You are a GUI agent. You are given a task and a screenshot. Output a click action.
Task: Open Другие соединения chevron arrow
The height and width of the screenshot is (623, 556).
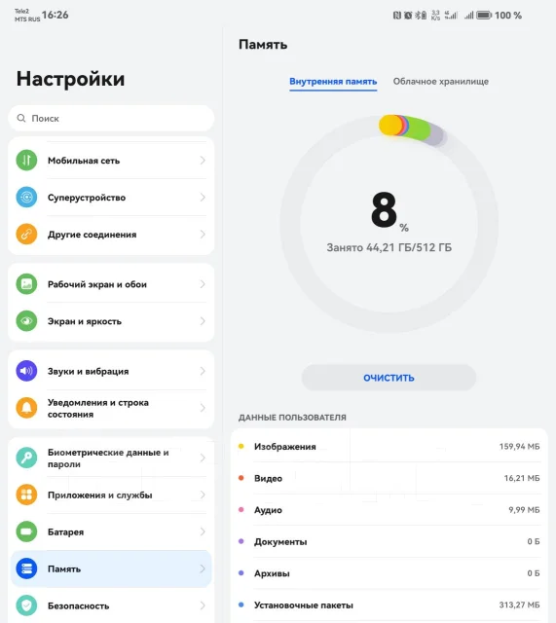click(x=203, y=234)
